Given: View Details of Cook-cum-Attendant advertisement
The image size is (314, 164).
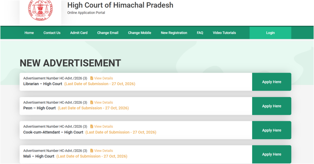Looking at the screenshot, I should tap(104, 126).
